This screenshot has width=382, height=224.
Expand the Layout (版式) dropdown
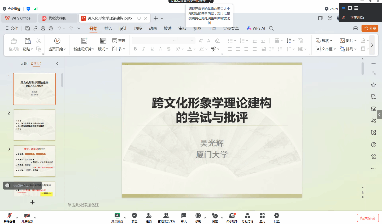[x=103, y=49]
